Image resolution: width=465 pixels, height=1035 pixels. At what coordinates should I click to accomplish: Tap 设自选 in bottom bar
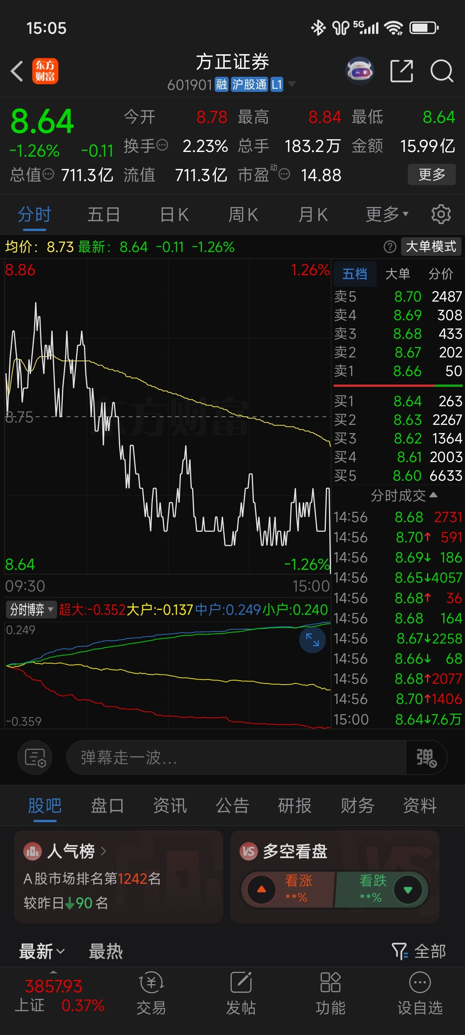tap(420, 992)
